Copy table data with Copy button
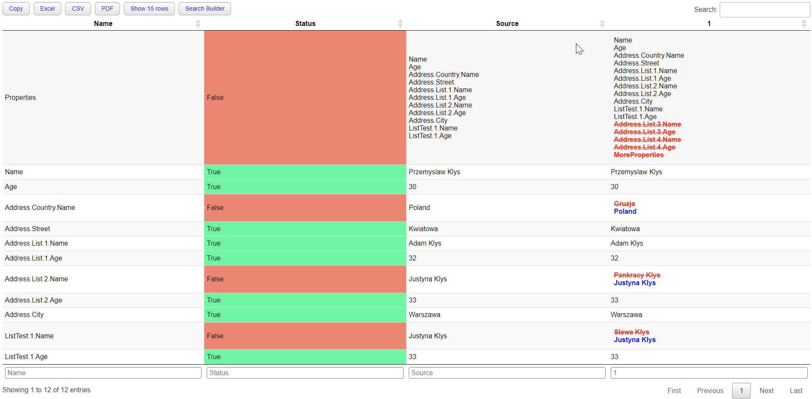 16,9
